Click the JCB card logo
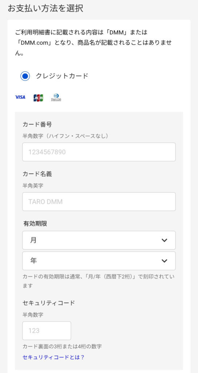The height and width of the screenshot is (373, 198). pos(38,98)
